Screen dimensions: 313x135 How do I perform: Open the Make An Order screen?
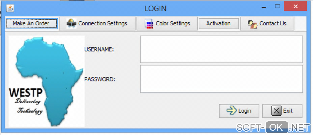(x=31, y=23)
